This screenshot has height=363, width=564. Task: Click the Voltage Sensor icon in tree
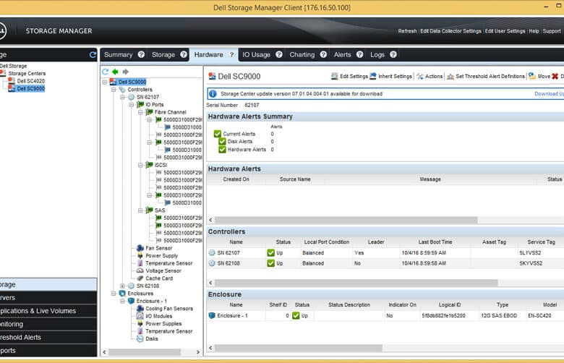tap(140, 271)
